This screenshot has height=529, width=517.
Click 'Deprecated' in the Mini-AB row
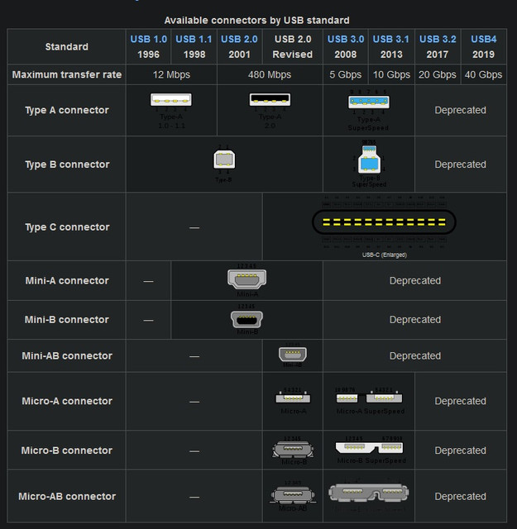[415, 355]
